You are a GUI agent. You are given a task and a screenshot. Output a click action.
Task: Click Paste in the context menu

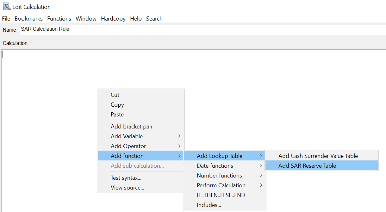pyautogui.click(x=117, y=115)
